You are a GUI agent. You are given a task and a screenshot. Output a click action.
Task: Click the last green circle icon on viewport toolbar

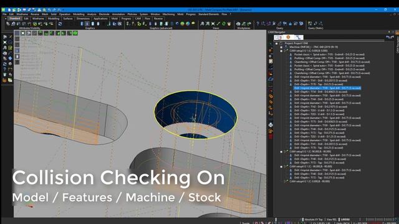[x=75, y=33]
